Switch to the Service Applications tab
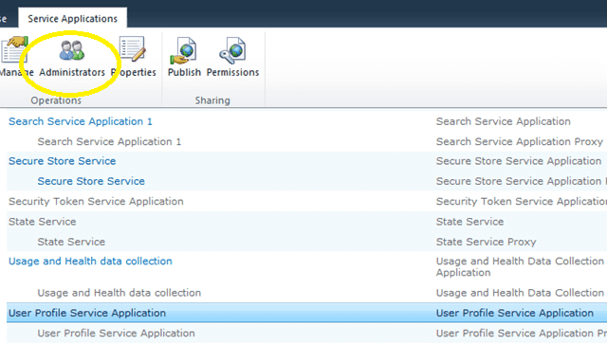Image resolution: width=607 pixels, height=344 pixels. pyautogui.click(x=72, y=19)
